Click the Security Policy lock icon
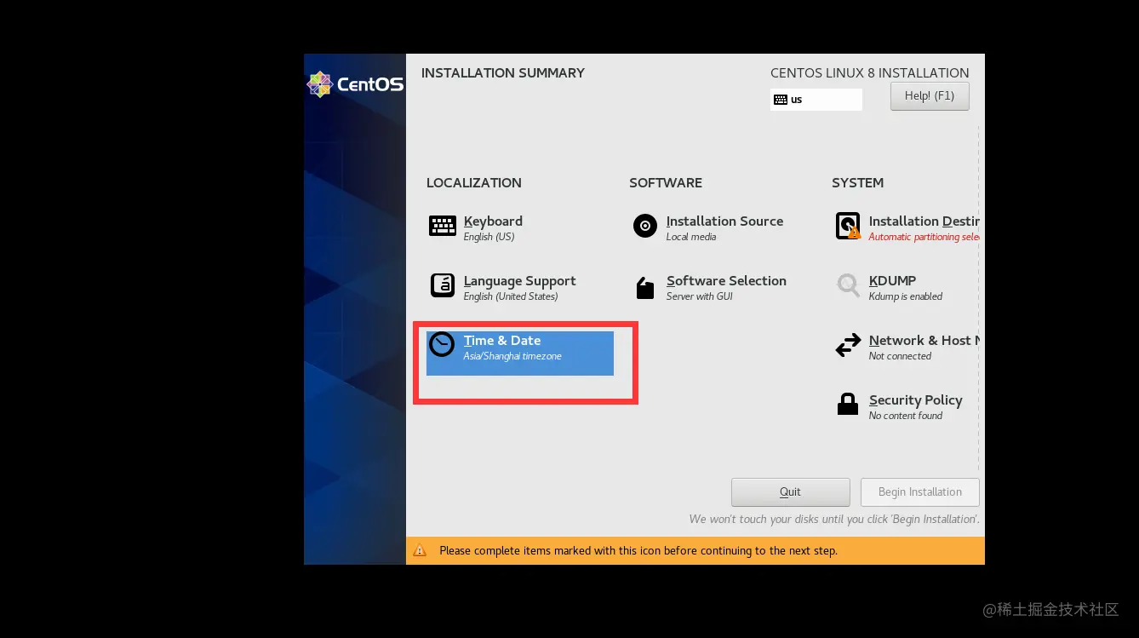 tap(848, 404)
